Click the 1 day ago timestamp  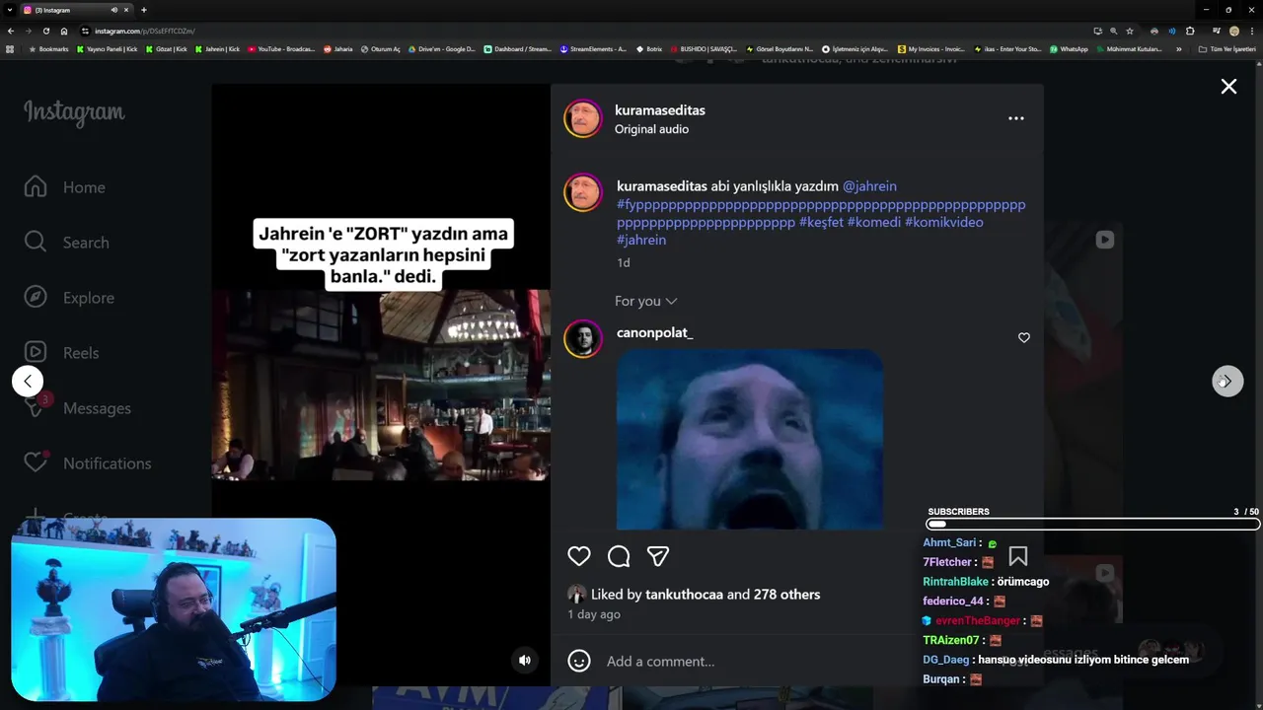coord(594,614)
